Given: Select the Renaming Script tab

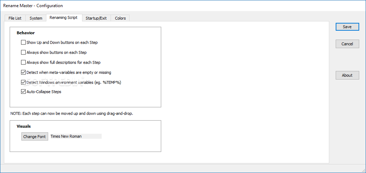Looking at the screenshot, I should pos(63,18).
